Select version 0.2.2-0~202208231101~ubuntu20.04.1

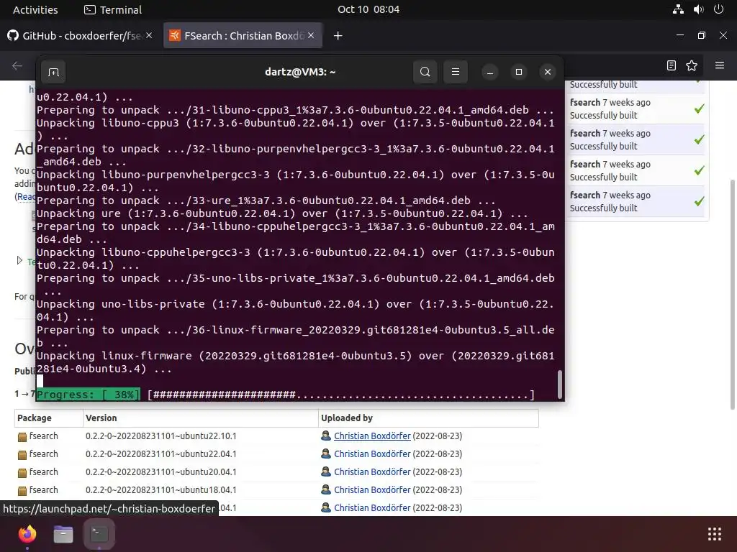(160, 471)
